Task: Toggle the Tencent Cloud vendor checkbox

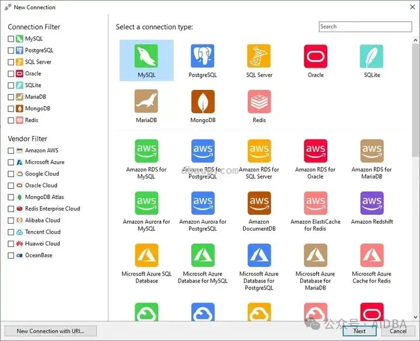Action: coord(10,232)
